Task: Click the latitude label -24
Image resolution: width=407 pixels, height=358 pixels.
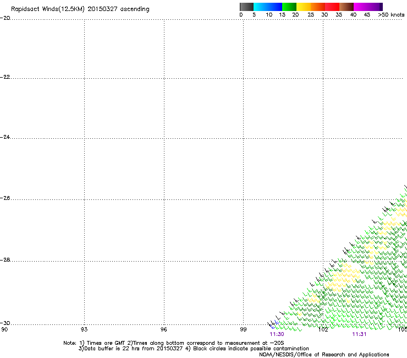Action: (x=5, y=137)
